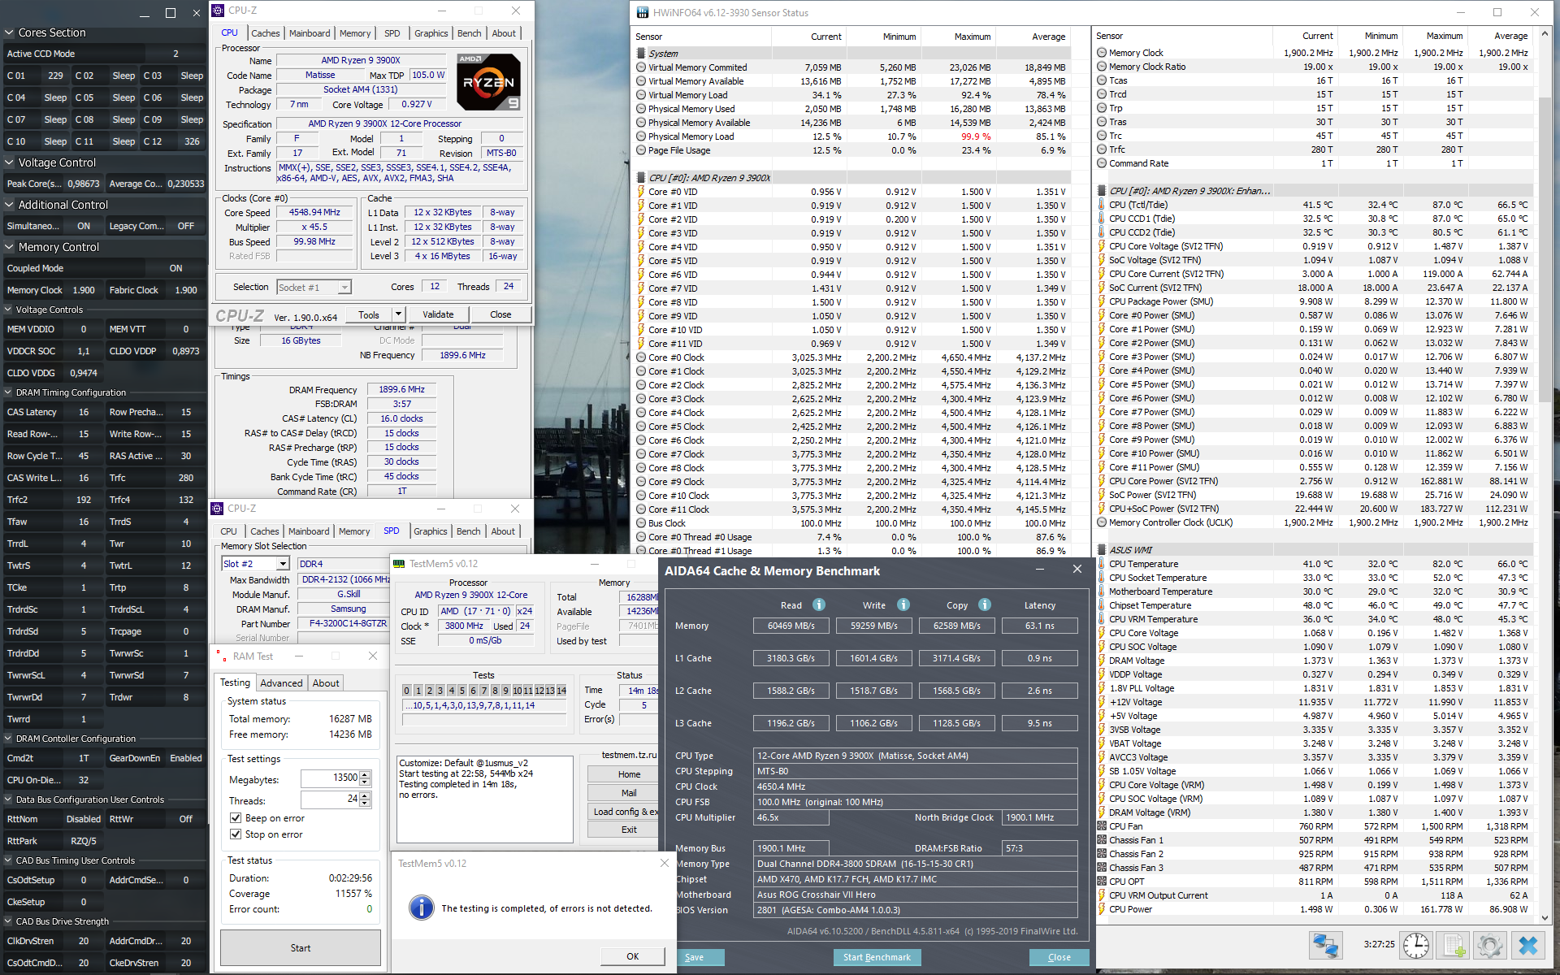Open CPU-Z Tools dropdown arrow
The image size is (1560, 975).
point(398,314)
